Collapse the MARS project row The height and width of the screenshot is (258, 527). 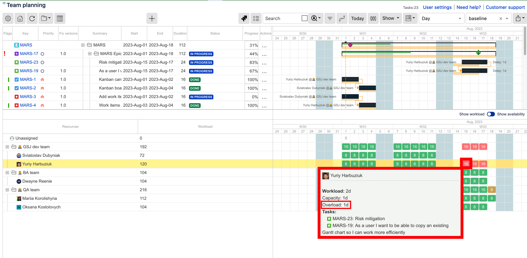(x=83, y=45)
